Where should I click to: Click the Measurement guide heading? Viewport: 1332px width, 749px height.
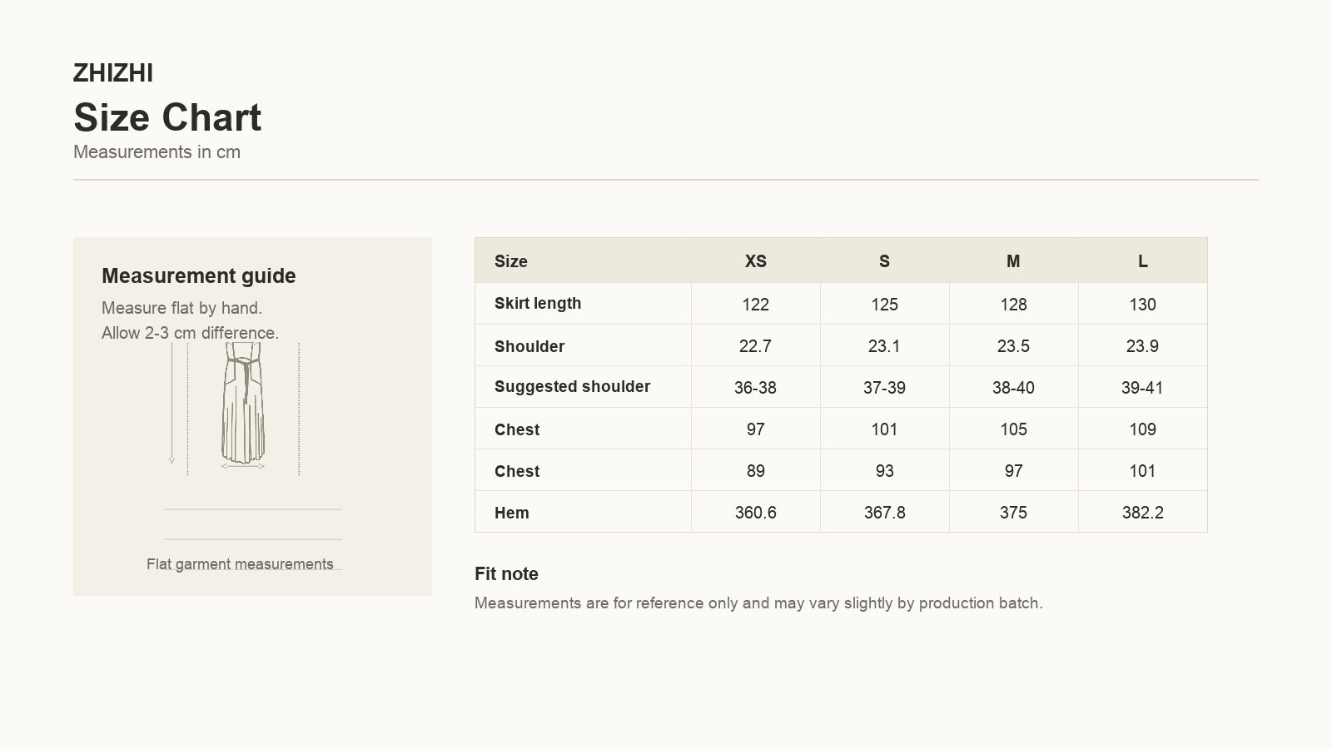[198, 275]
